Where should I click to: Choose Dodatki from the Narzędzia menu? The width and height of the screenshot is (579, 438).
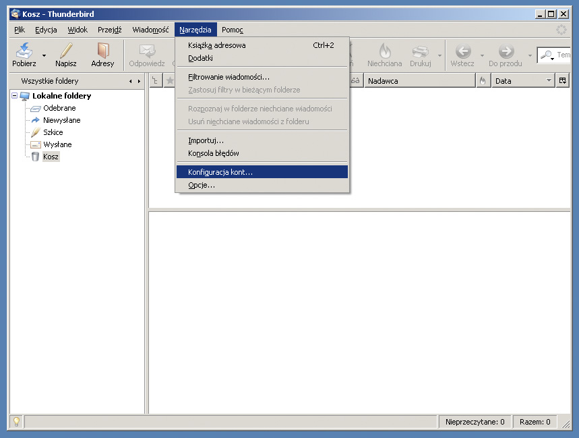click(262, 58)
